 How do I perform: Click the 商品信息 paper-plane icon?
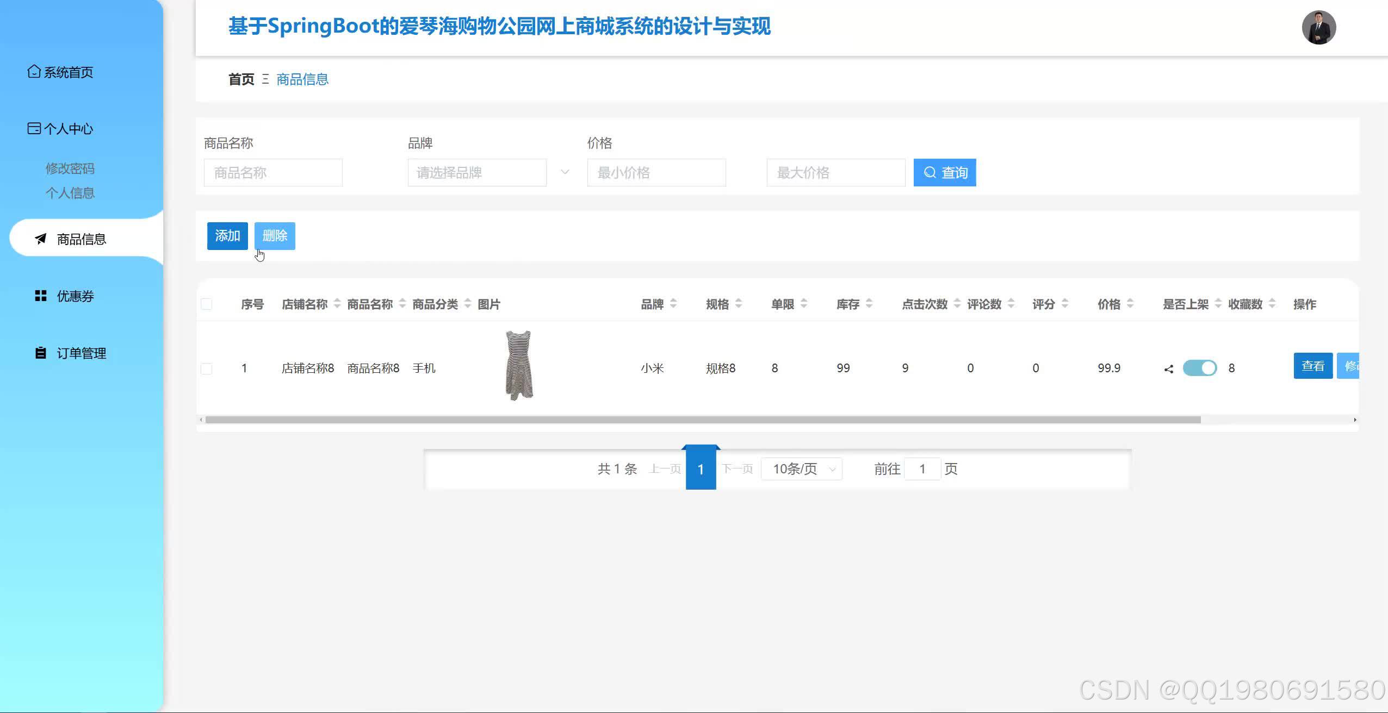pyautogui.click(x=40, y=239)
